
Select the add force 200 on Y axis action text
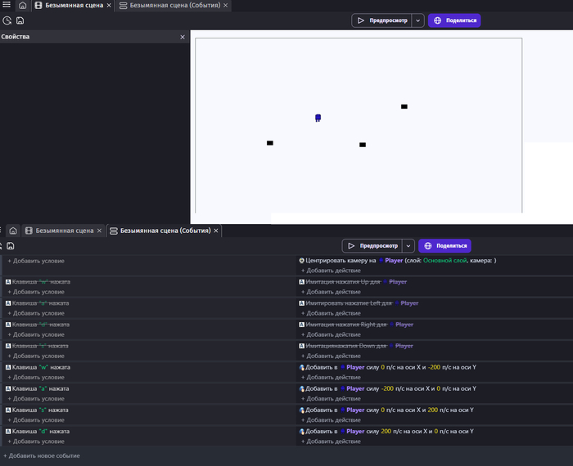[390, 410]
